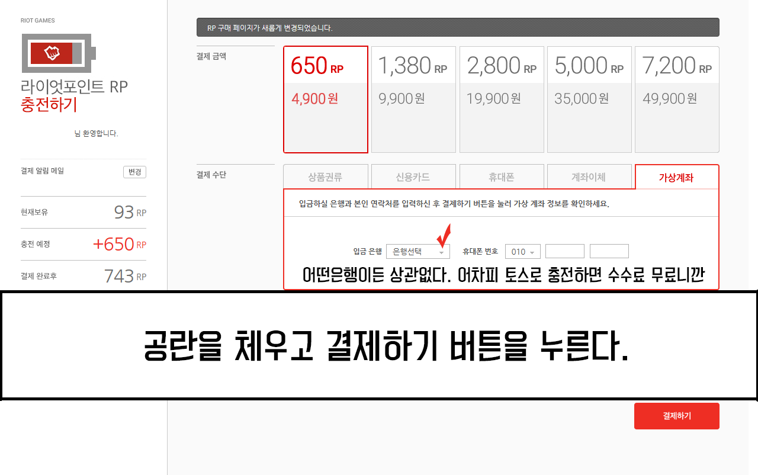Click the 님 환영합니다 welcome text
Screen dimensions: 758x475
(96, 134)
